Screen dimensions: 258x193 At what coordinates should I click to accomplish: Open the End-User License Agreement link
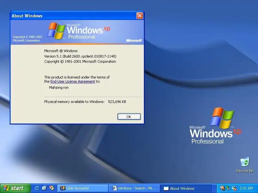click(73, 81)
